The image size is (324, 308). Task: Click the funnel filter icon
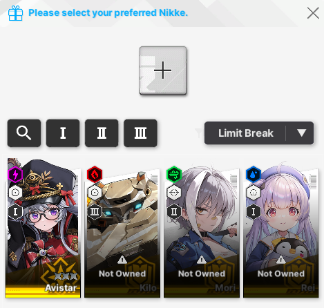click(x=199, y=133)
